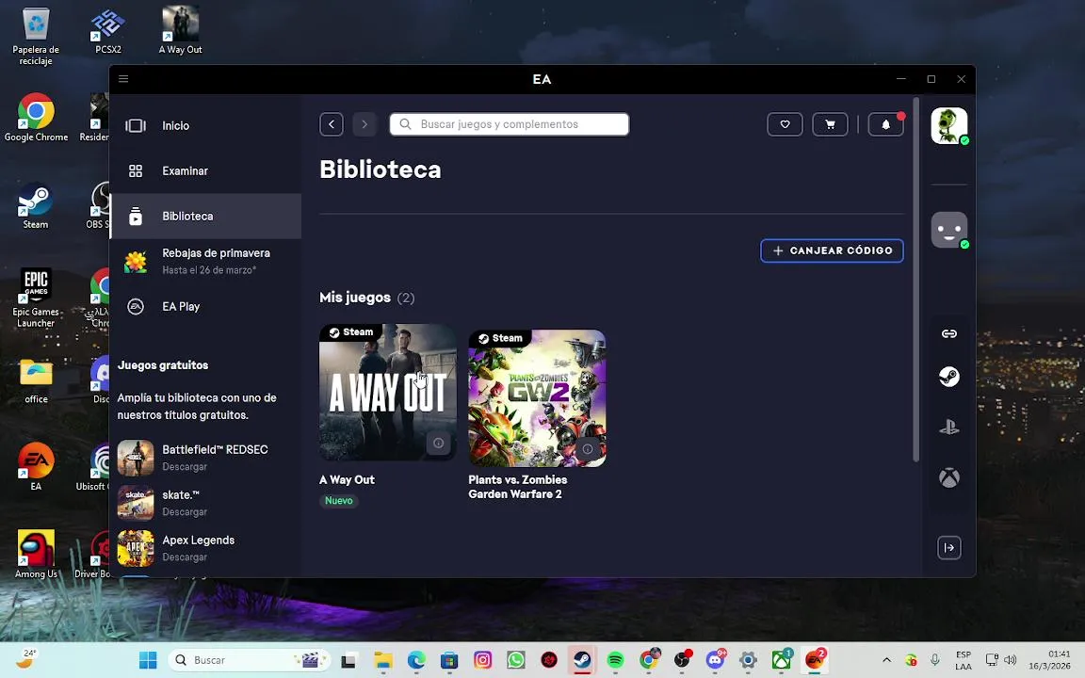The width and height of the screenshot is (1085, 678).
Task: Click Descargar under Battlefield REDSEC
Action: coord(185,467)
